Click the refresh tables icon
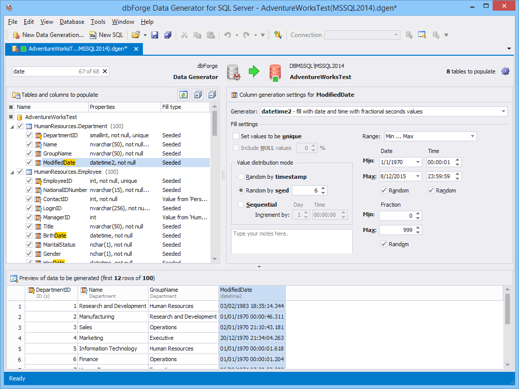Viewport: 519px width, 389px height. coord(183,95)
